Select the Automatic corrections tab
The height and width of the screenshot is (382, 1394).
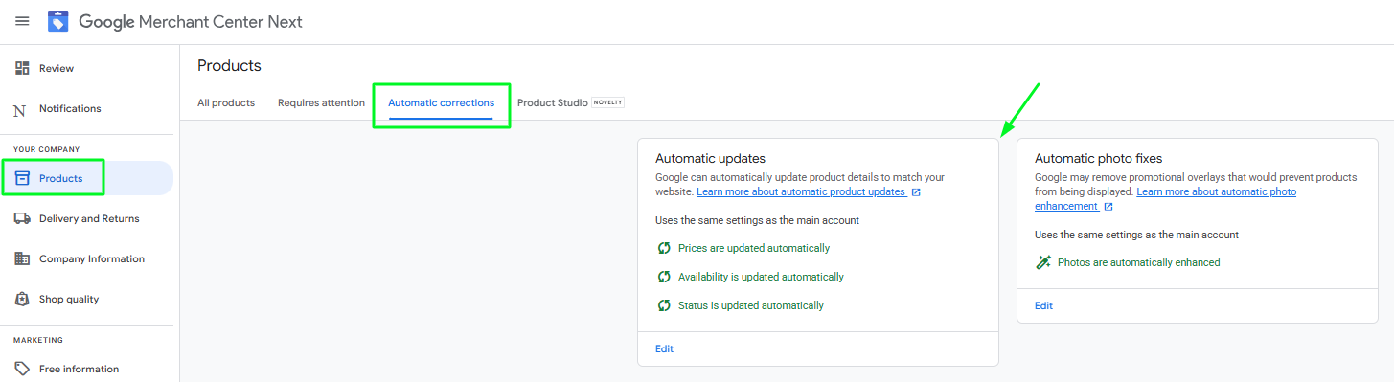coord(441,102)
